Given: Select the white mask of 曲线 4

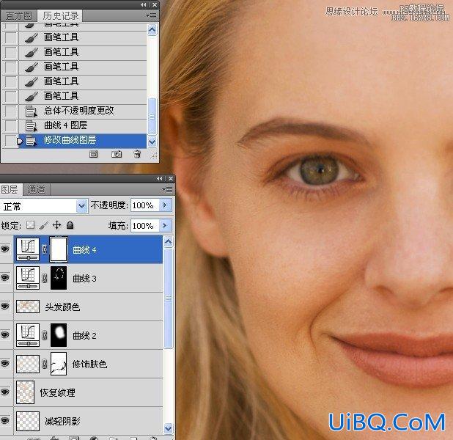Looking at the screenshot, I should pyautogui.click(x=59, y=249).
